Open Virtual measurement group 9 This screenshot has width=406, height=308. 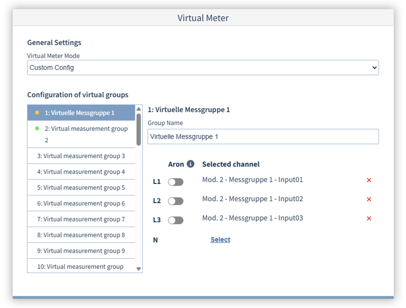pos(81,251)
